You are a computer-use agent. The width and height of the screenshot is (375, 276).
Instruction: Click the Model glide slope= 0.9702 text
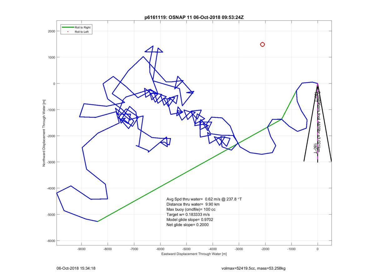click(190, 220)
